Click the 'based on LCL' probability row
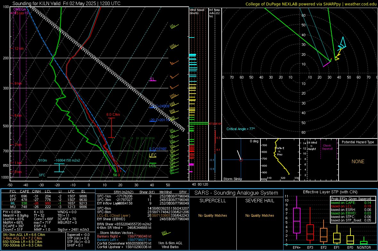This screenshot has width=378, height=251. pos(351,206)
